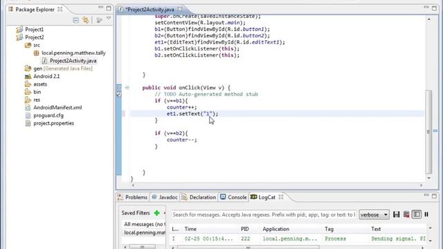Image resolution: width=443 pixels, height=249 pixels.
Task: Select proguard.cfg file
Action: (48, 116)
